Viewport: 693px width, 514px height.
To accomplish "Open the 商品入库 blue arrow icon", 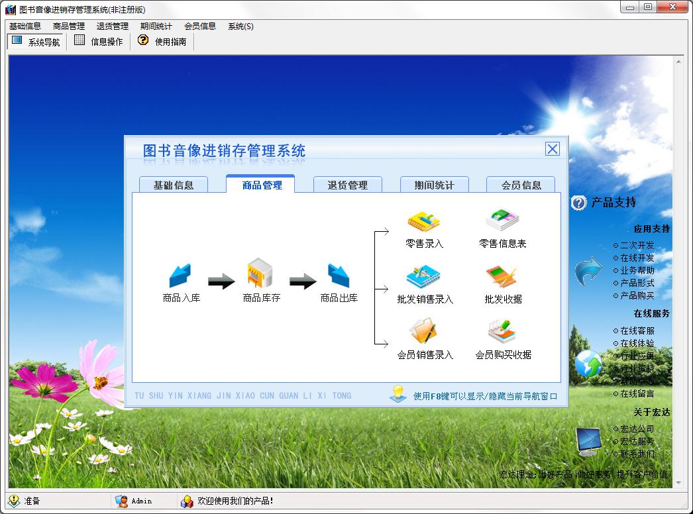I will [180, 276].
